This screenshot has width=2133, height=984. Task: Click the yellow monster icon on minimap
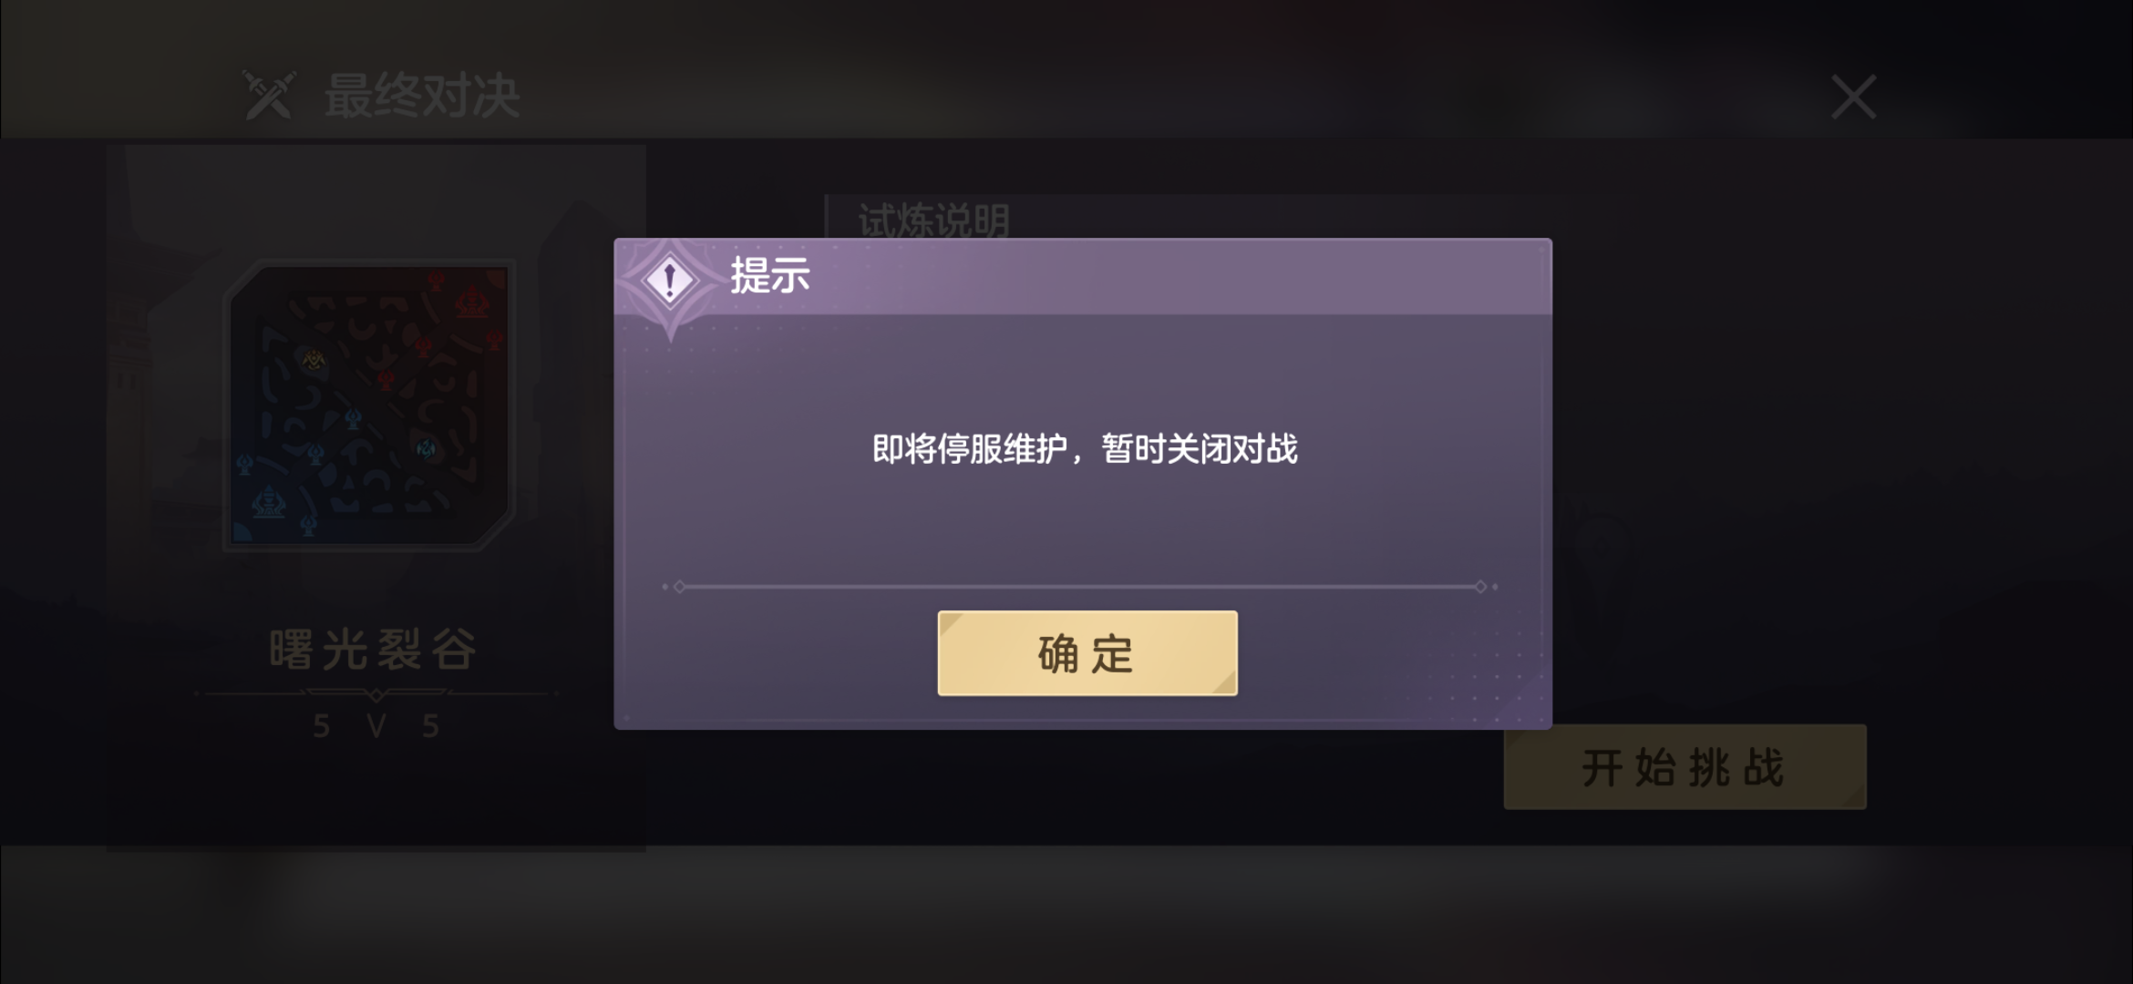point(313,360)
